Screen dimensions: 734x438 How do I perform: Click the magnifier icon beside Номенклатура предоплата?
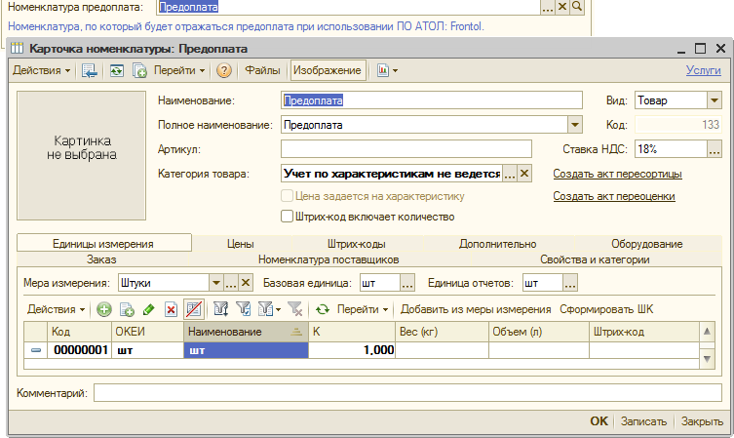click(x=577, y=7)
